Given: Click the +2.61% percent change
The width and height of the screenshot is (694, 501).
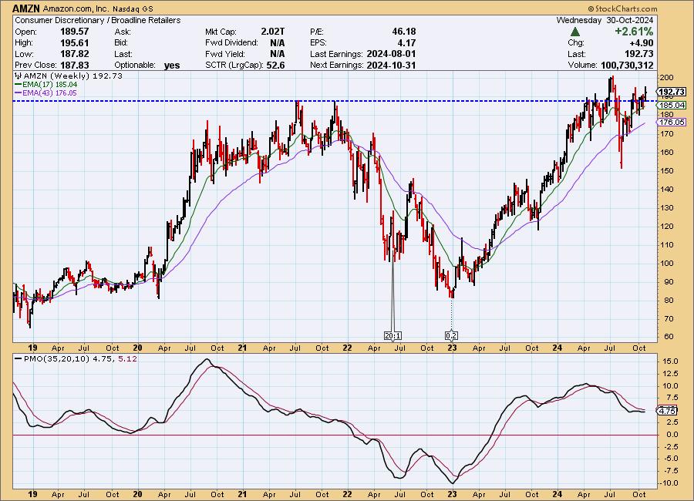Looking at the screenshot, I should 633,32.
